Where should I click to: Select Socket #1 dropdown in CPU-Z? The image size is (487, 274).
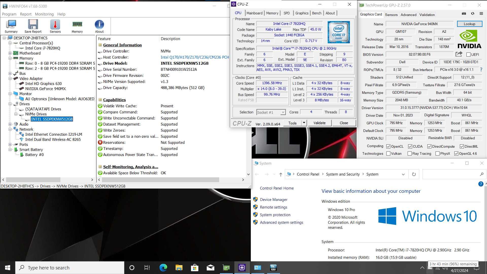point(271,112)
